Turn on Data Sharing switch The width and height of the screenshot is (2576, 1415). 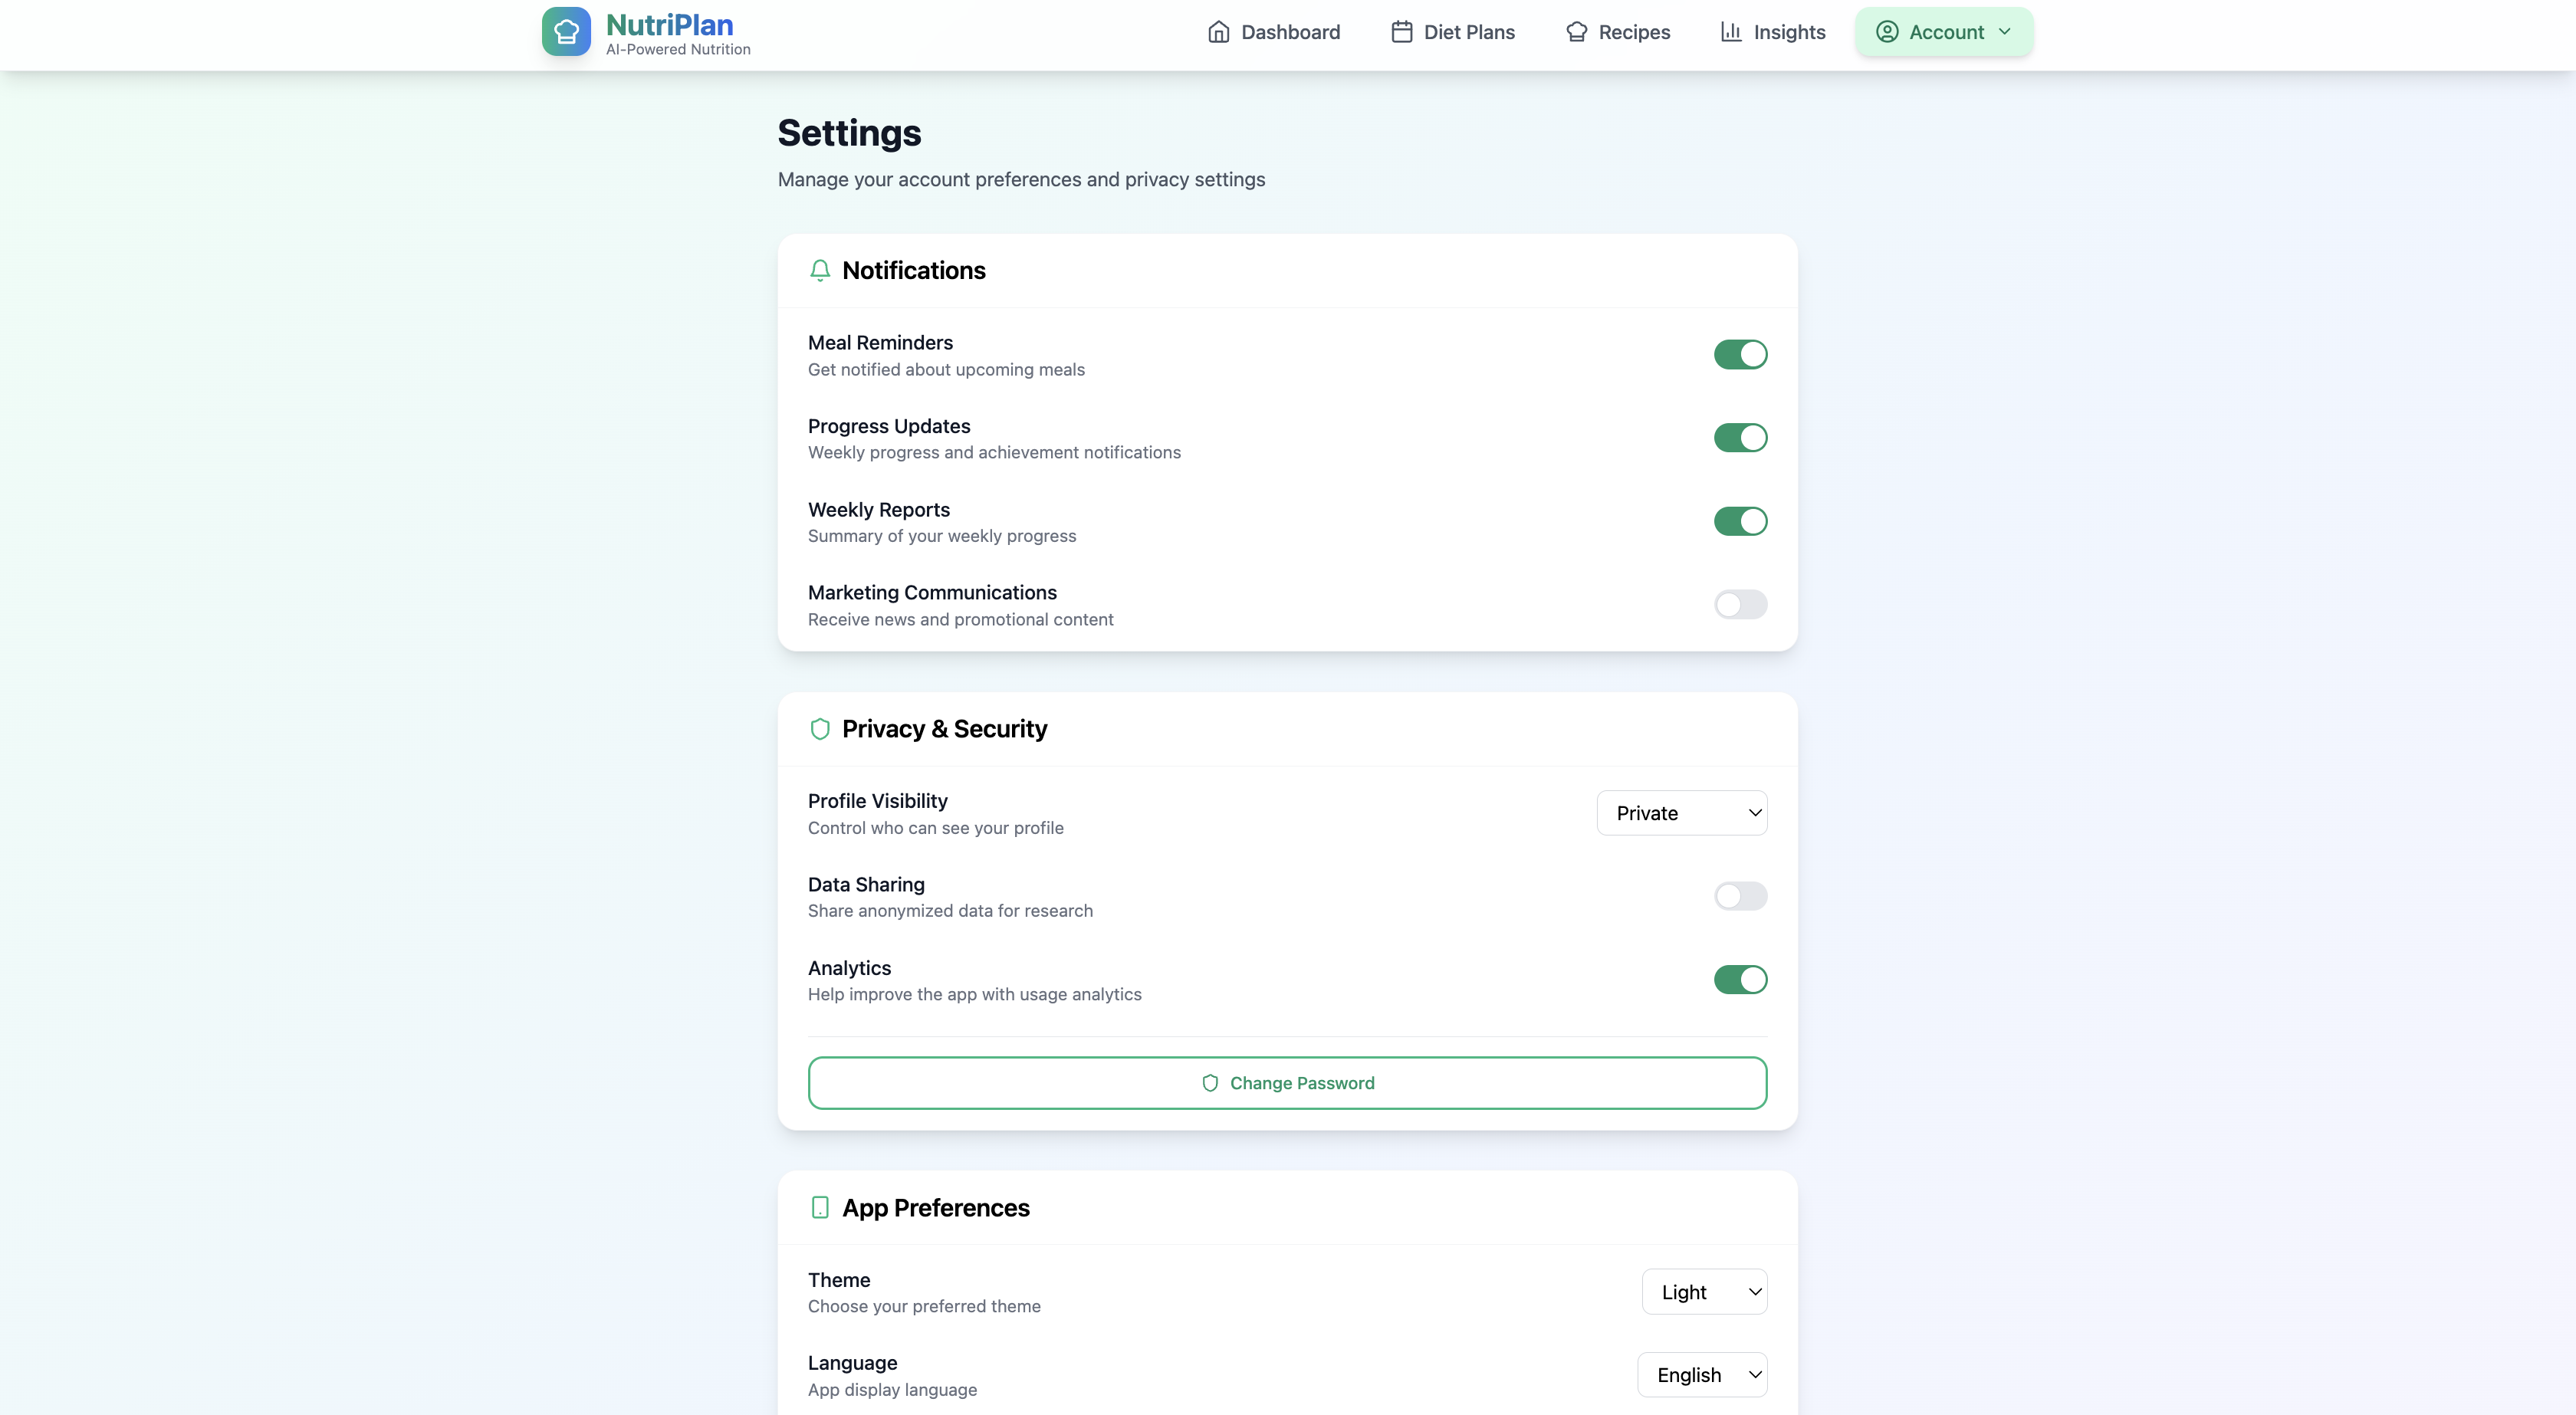click(1740, 896)
